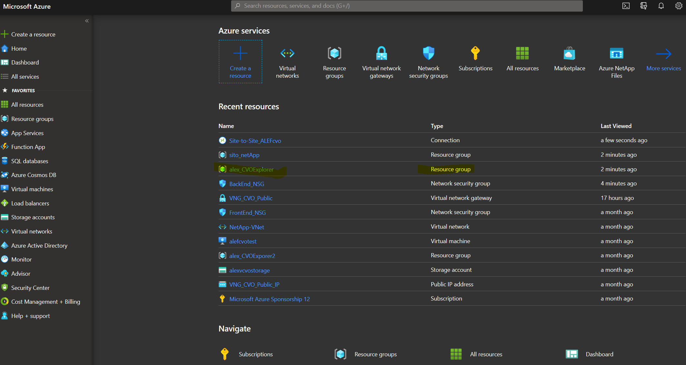This screenshot has width=686, height=365.
Task: Open Network security groups shield icon
Action: click(x=428, y=53)
